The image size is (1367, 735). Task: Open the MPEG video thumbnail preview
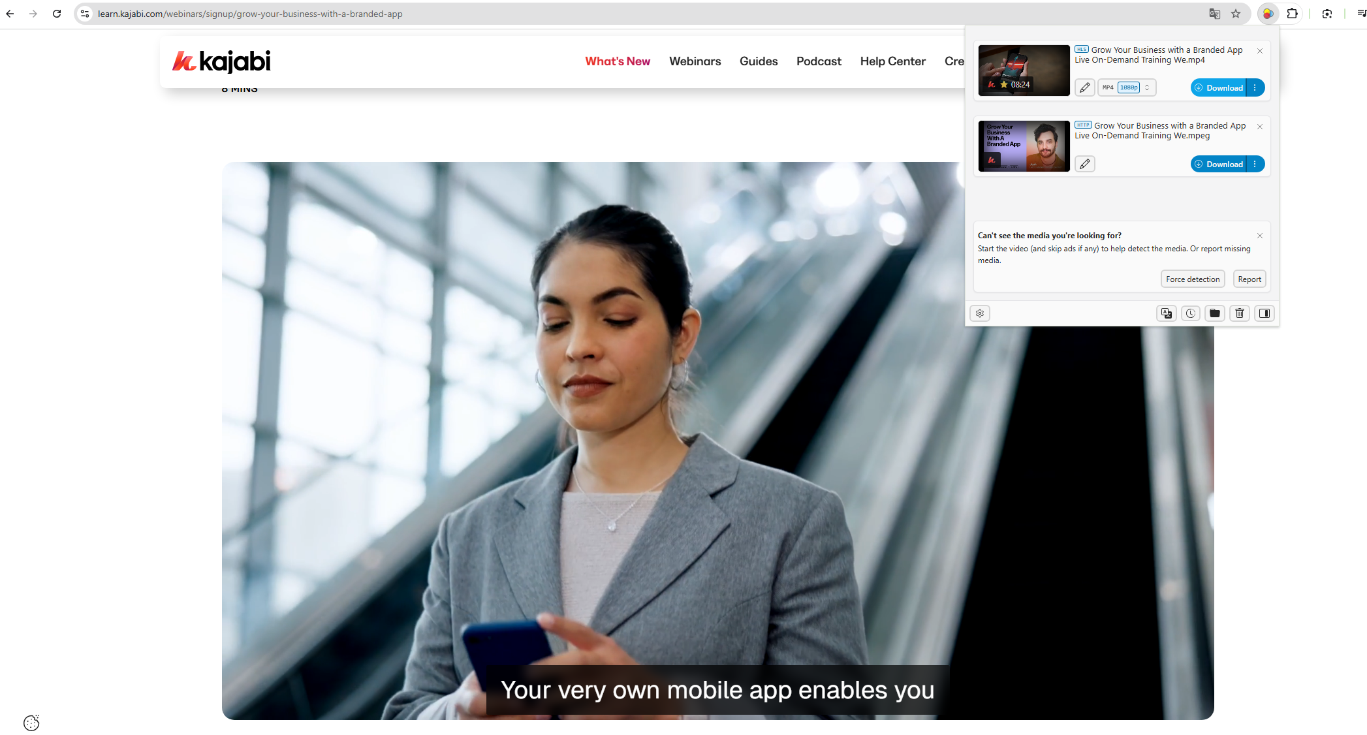tap(1023, 146)
